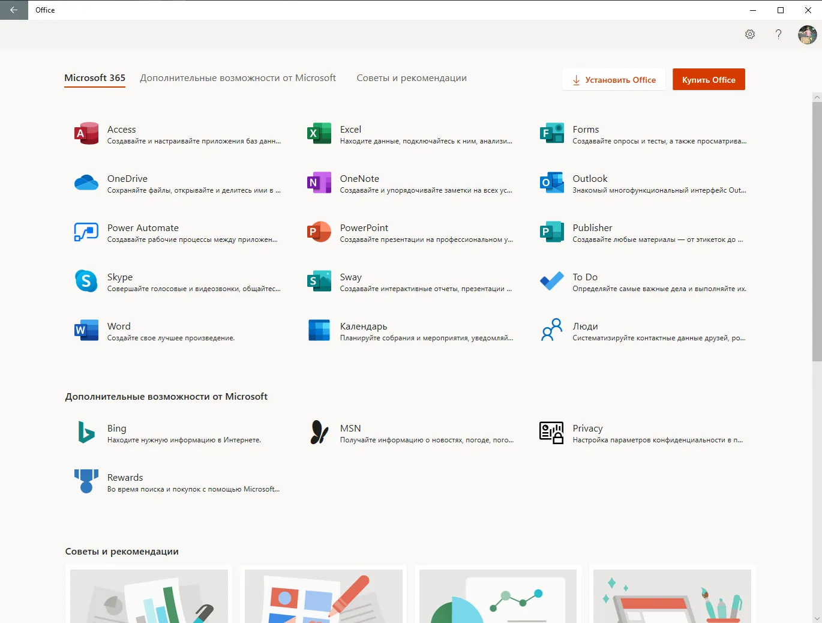The image size is (822, 623).
Task: Switch to Советы и рекомендации tab
Action: (412, 78)
